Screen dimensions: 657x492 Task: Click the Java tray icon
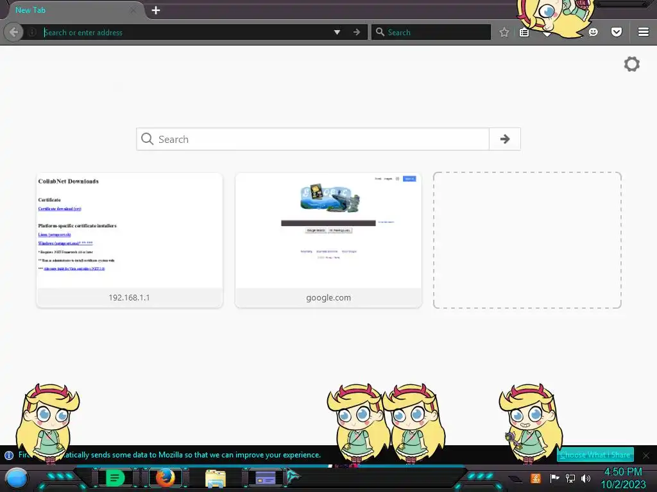[x=536, y=478]
